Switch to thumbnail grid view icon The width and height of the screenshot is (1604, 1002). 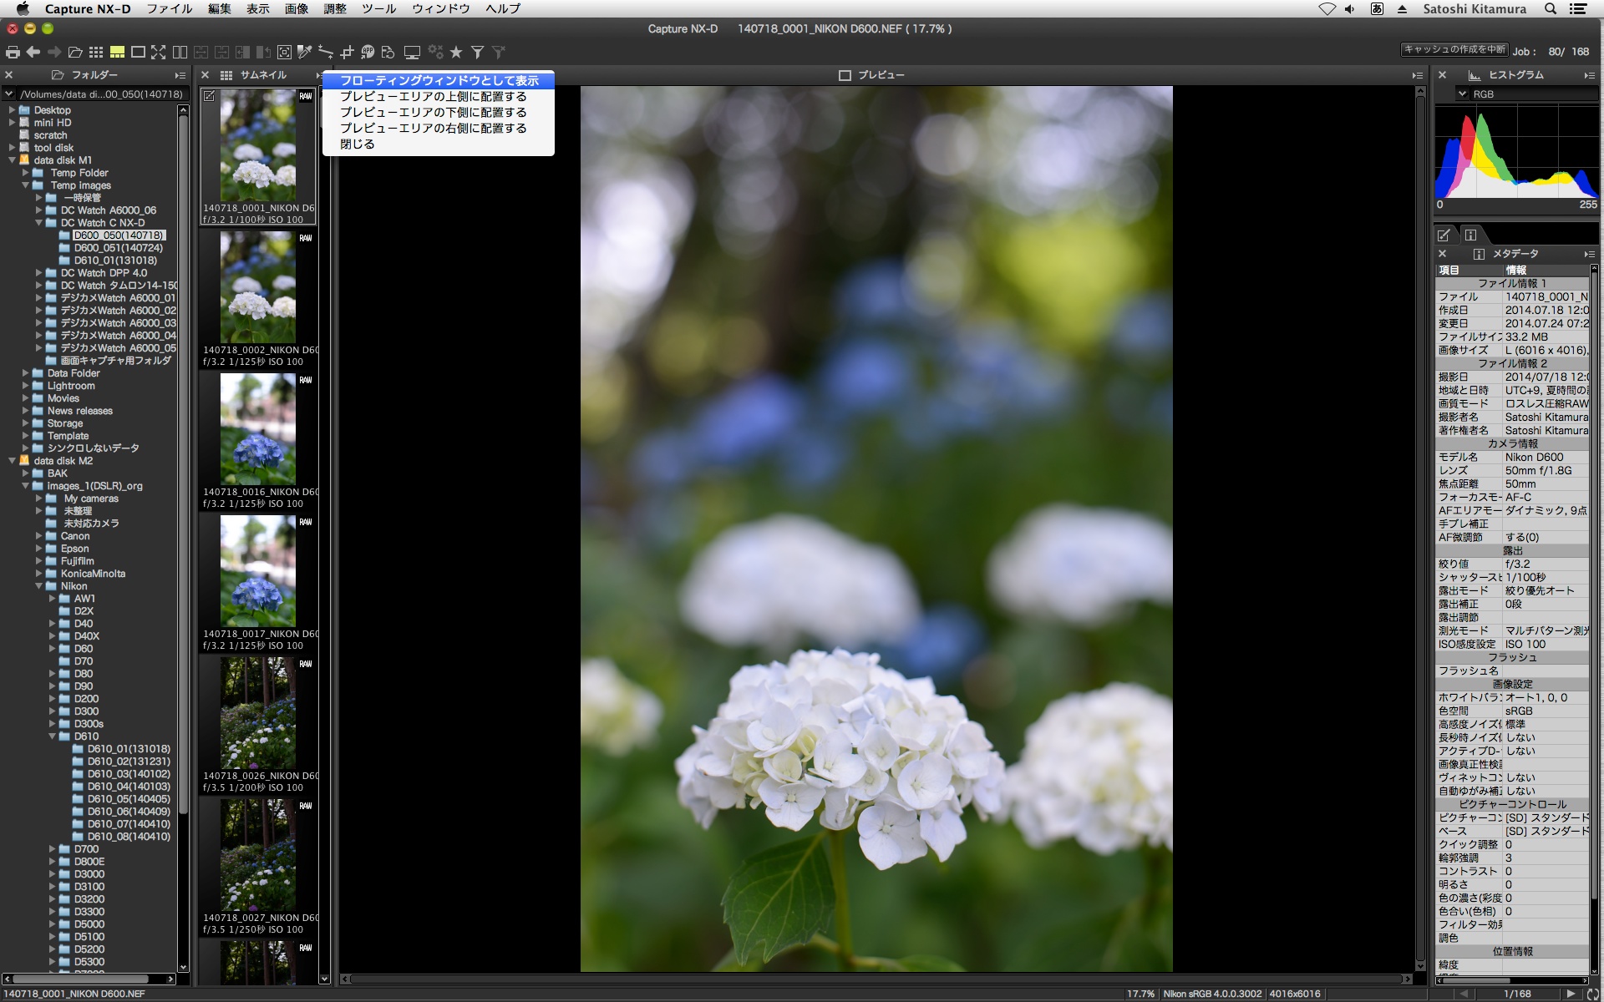point(96,52)
